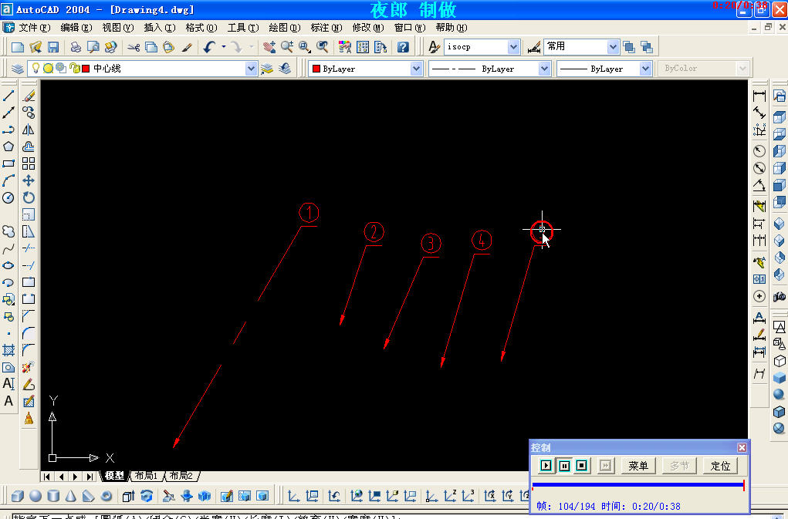Select the Line draw tool
This screenshot has height=519, width=788.
tap(8, 96)
